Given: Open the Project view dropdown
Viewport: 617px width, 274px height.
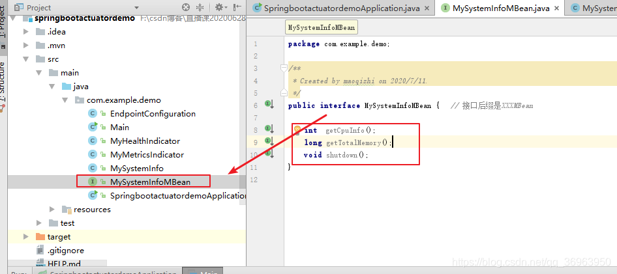Looking at the screenshot, I should click(136, 8).
